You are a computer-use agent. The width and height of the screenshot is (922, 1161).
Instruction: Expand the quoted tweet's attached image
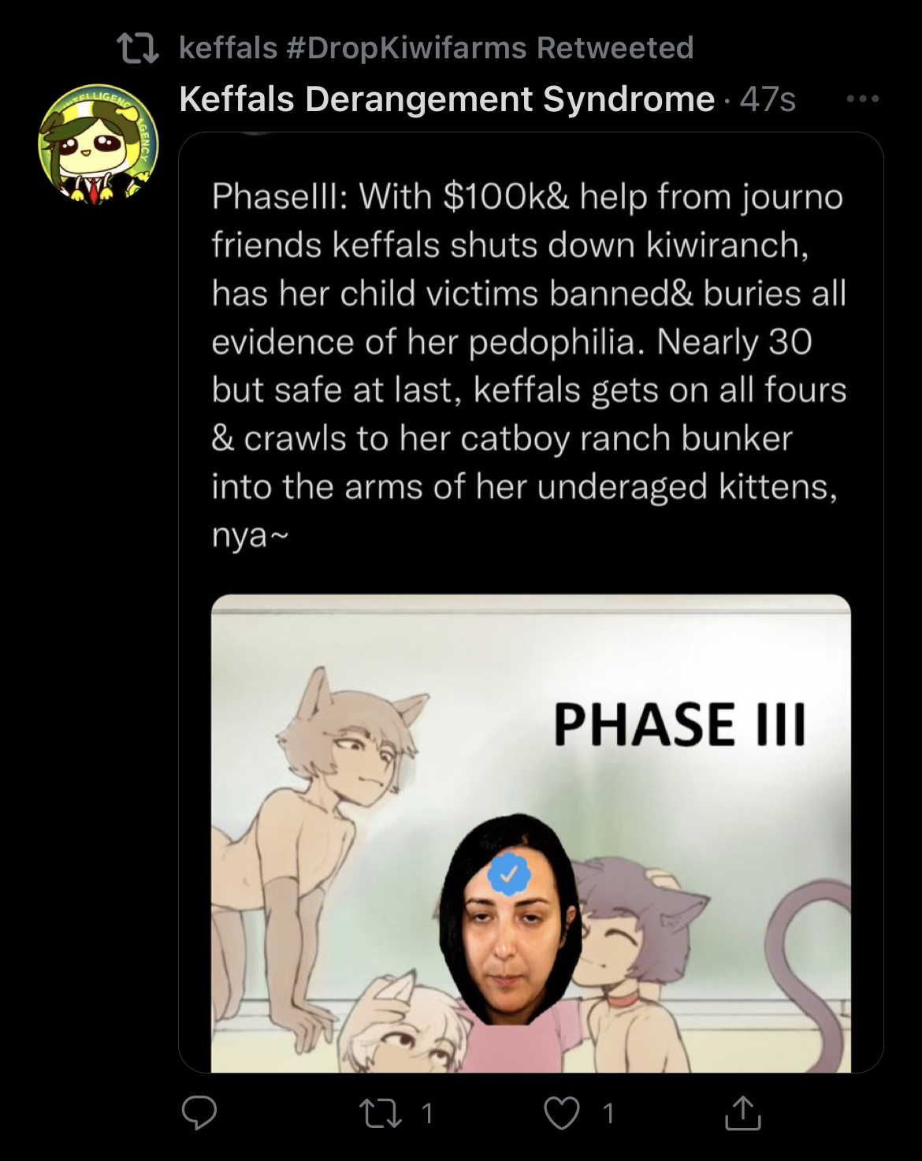point(531,833)
